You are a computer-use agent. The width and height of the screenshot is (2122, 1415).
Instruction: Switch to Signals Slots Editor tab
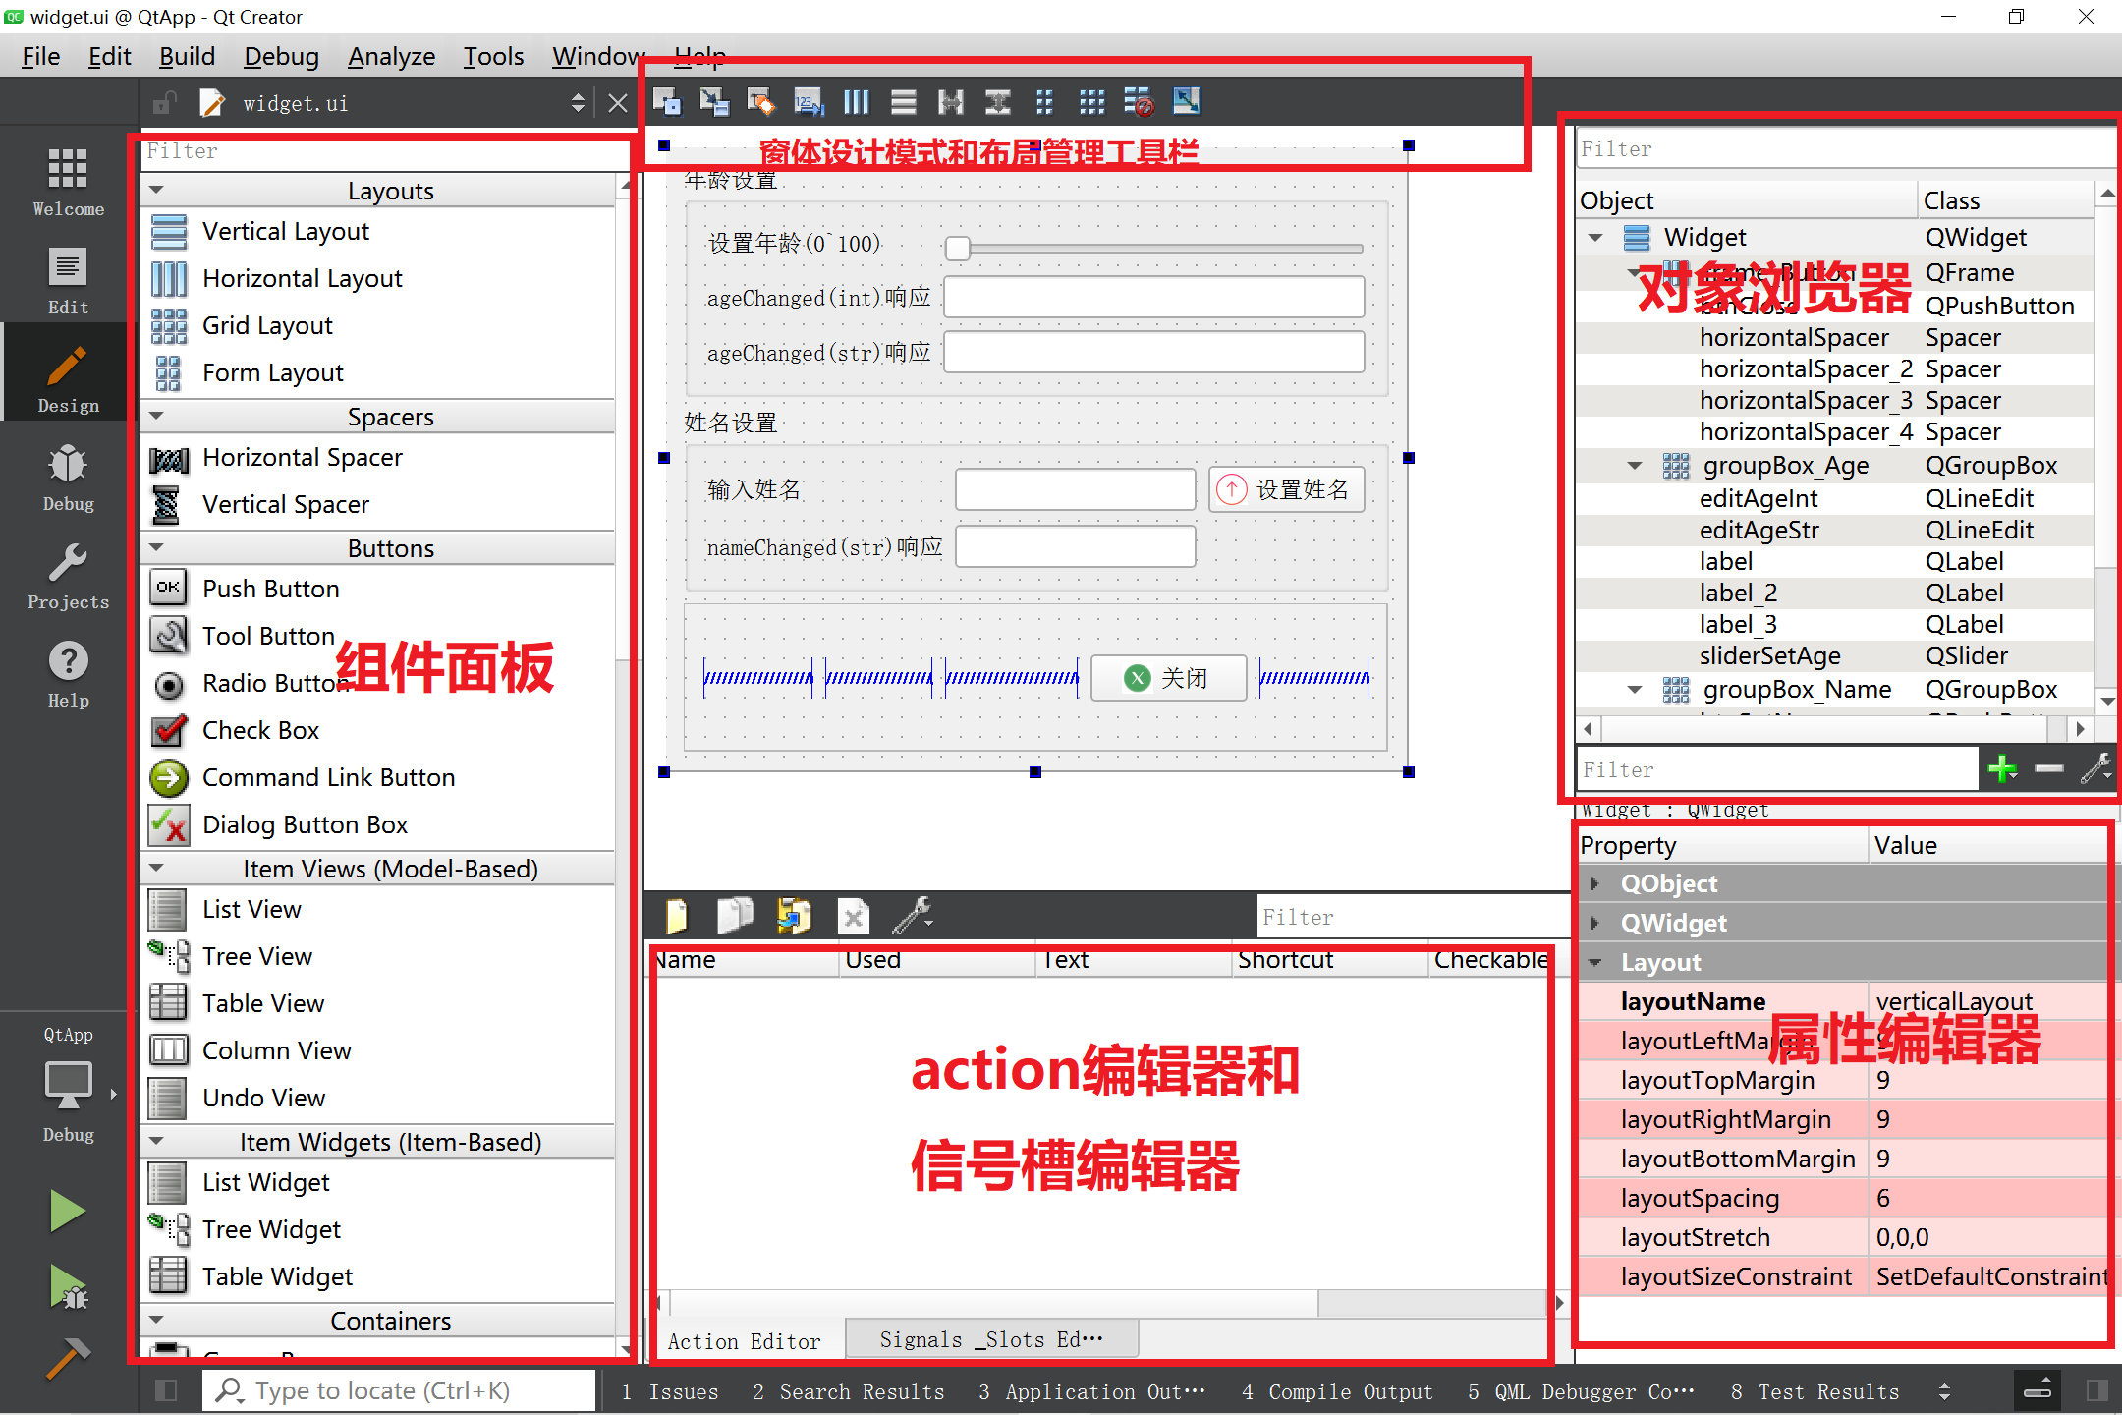pos(990,1339)
